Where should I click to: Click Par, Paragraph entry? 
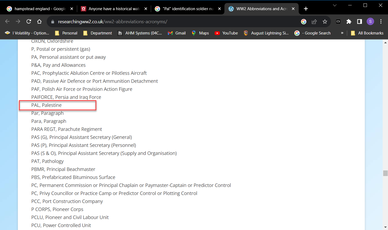coord(47,113)
